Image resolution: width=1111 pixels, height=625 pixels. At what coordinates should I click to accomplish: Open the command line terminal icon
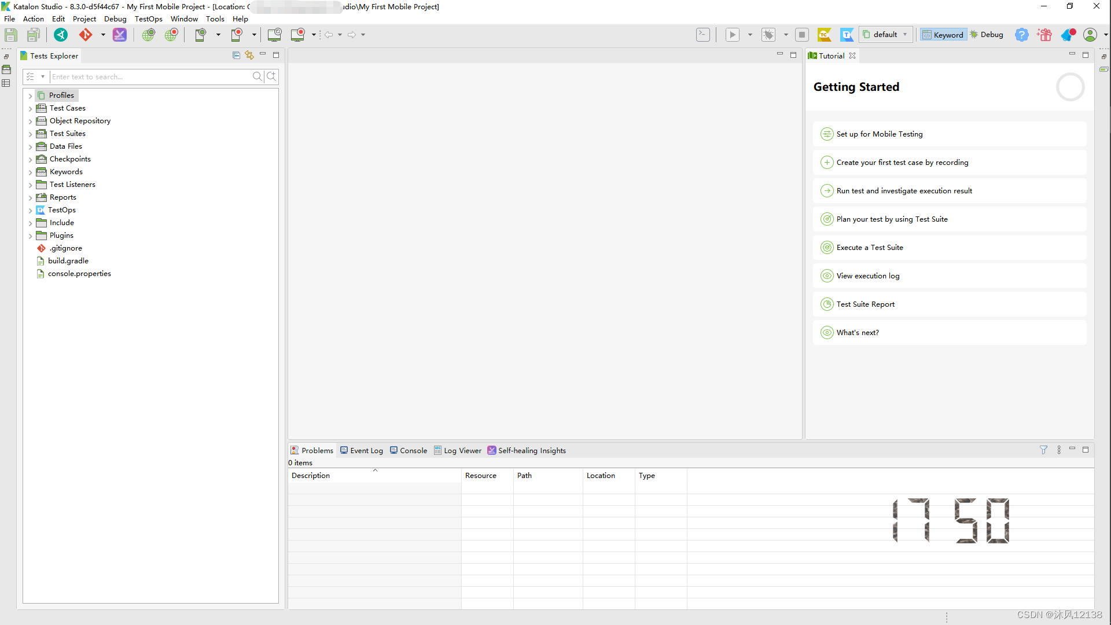[x=702, y=35]
